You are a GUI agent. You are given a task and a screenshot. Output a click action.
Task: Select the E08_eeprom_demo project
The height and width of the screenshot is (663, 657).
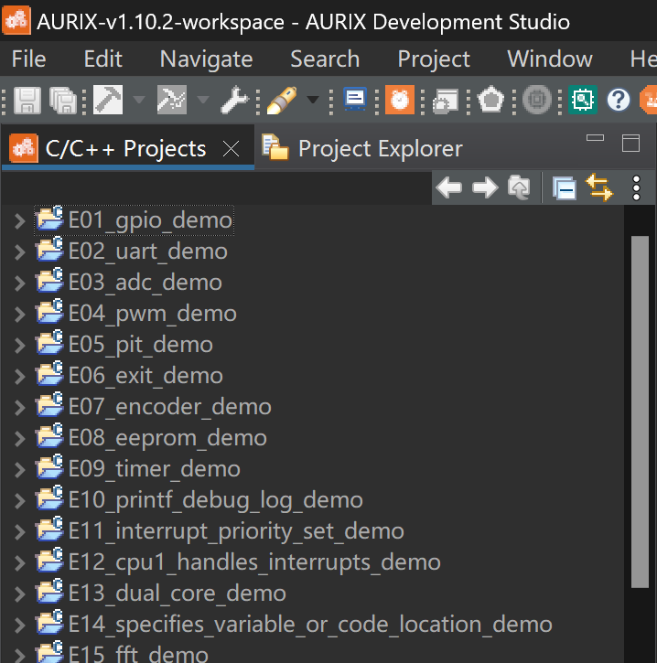coord(167,438)
